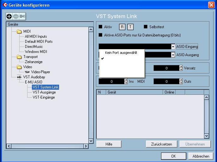217x162 pixels.
Task: Click the N column header
Action: click(101, 92)
